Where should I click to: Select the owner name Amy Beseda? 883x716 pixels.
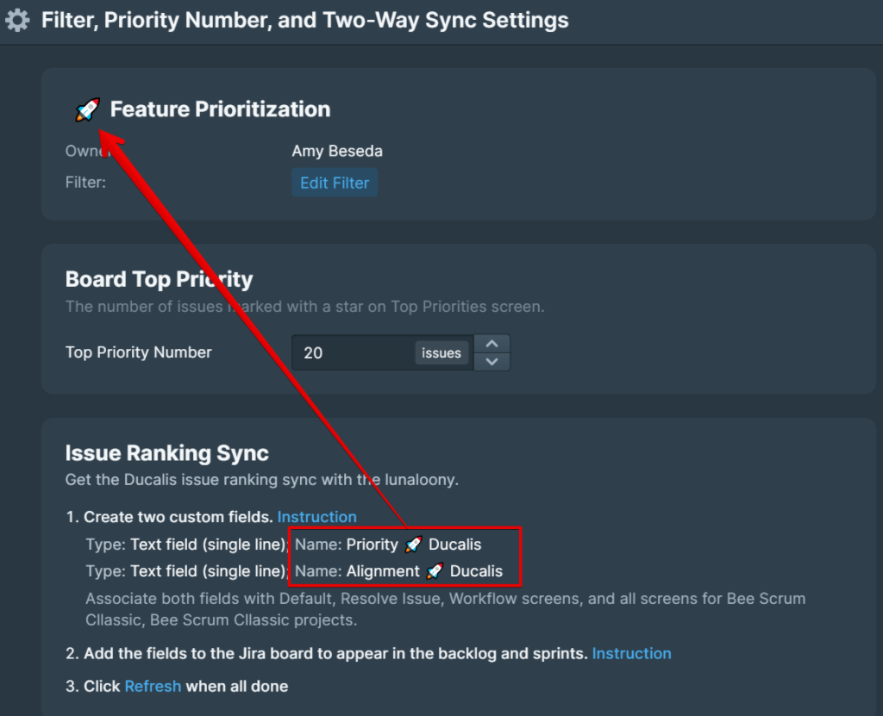(336, 151)
